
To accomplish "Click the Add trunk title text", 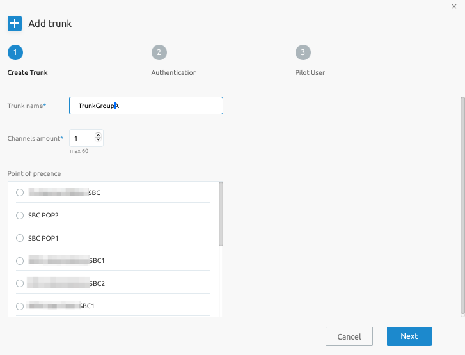I will pos(50,24).
